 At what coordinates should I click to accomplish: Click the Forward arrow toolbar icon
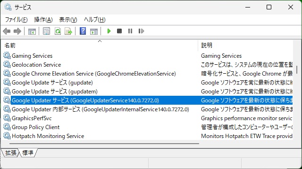[17, 31]
